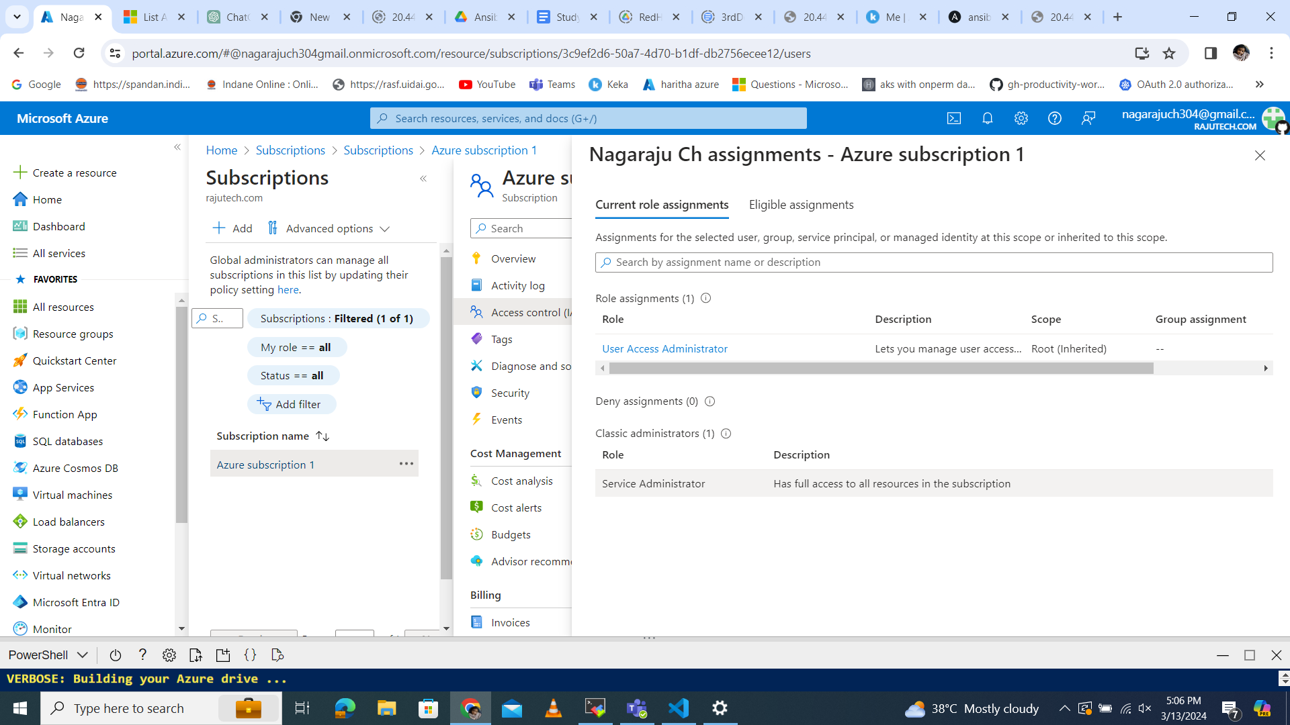Toggle the Status == all filter
The height and width of the screenshot is (725, 1290).
click(x=292, y=375)
